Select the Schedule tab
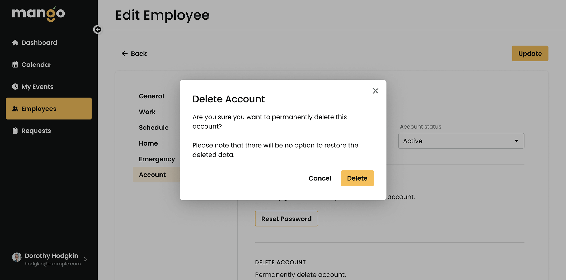The image size is (566, 280). click(x=154, y=127)
